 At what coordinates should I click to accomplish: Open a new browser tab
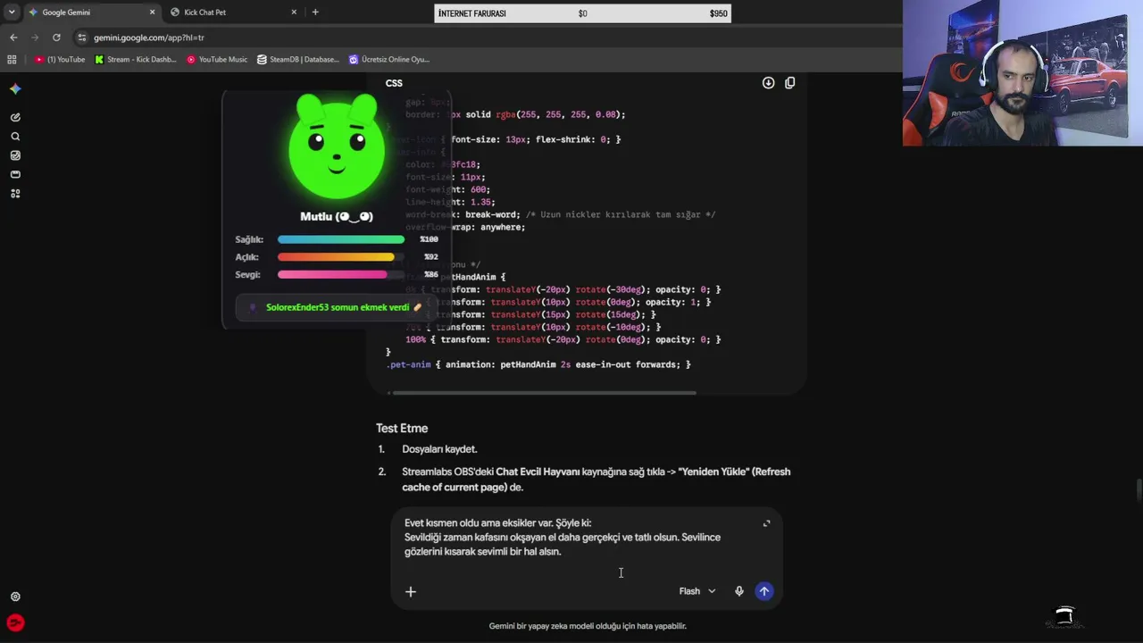pos(315,13)
